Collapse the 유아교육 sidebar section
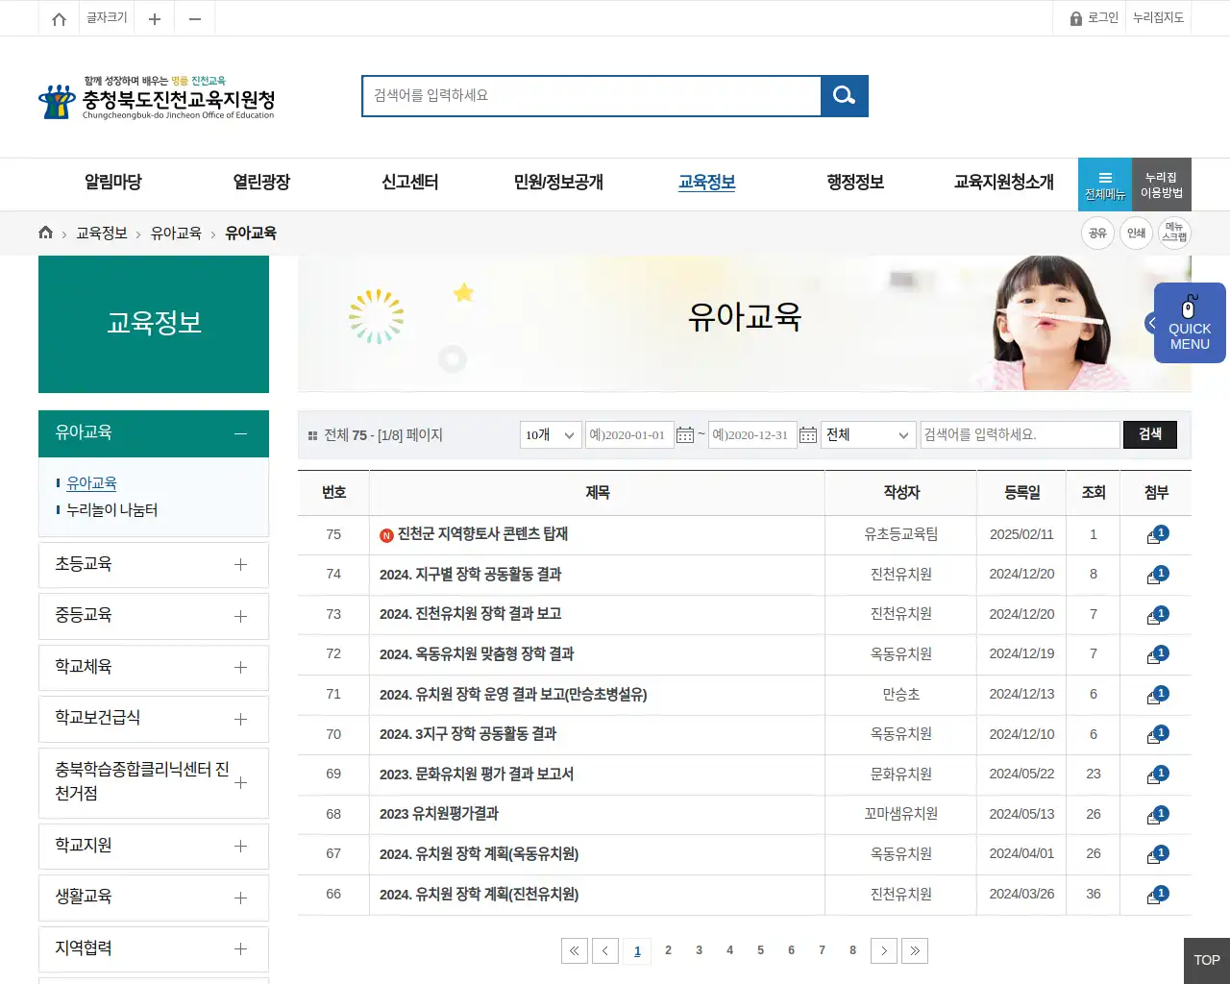This screenshot has width=1230, height=984. (240, 434)
